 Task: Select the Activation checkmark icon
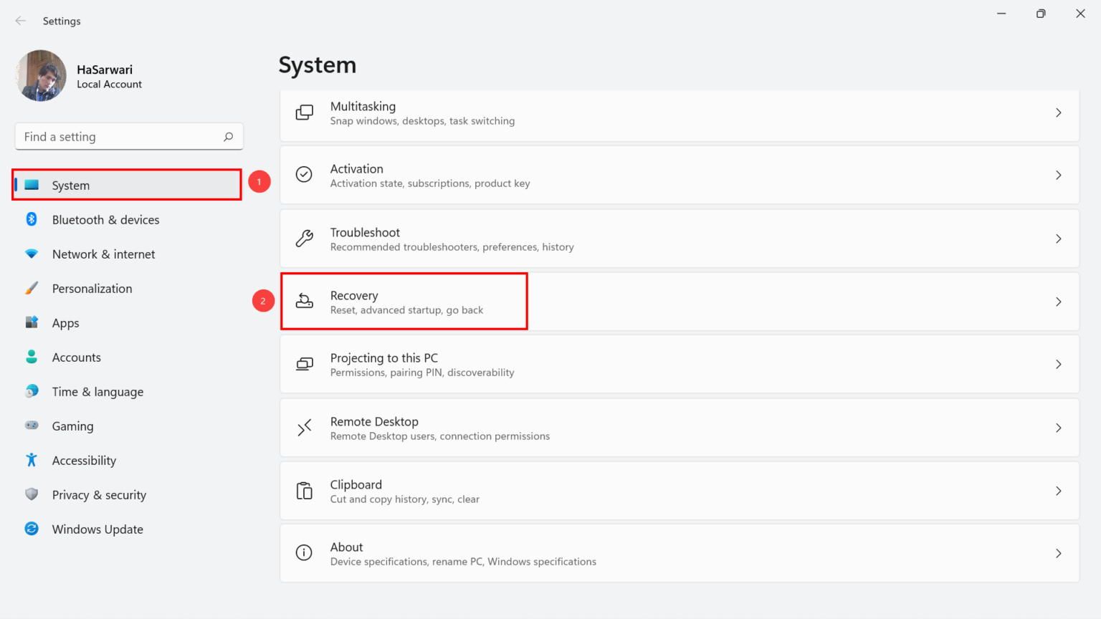(x=304, y=175)
